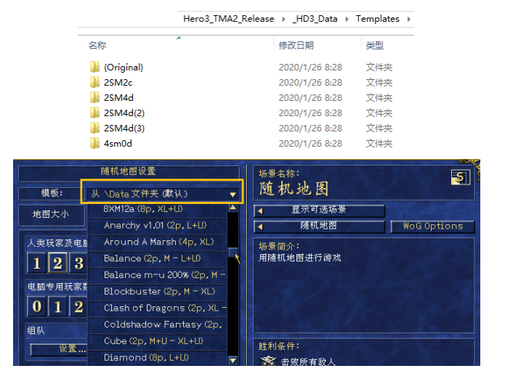This screenshot has width=505, height=371.
Task: Click left arrow on 随机地图 button
Action: pos(260,227)
